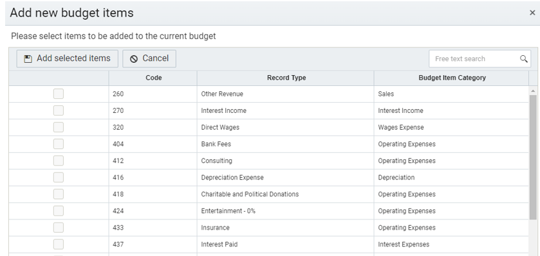Image resolution: width=540 pixels, height=256 pixels.
Task: Sort by the Code column header
Action: [153, 78]
